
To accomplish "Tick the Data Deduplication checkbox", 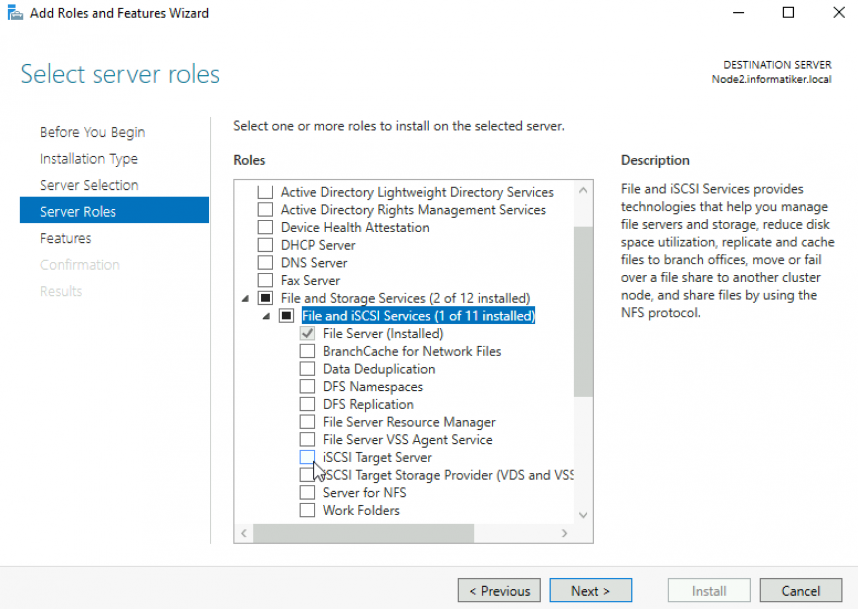I will 307,369.
